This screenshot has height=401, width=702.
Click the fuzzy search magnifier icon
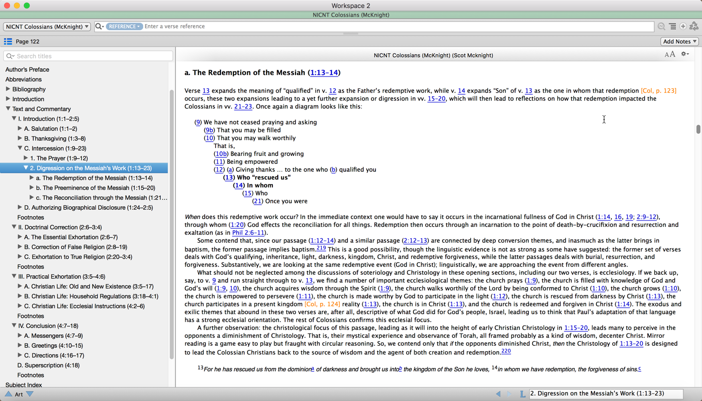pyautogui.click(x=661, y=27)
